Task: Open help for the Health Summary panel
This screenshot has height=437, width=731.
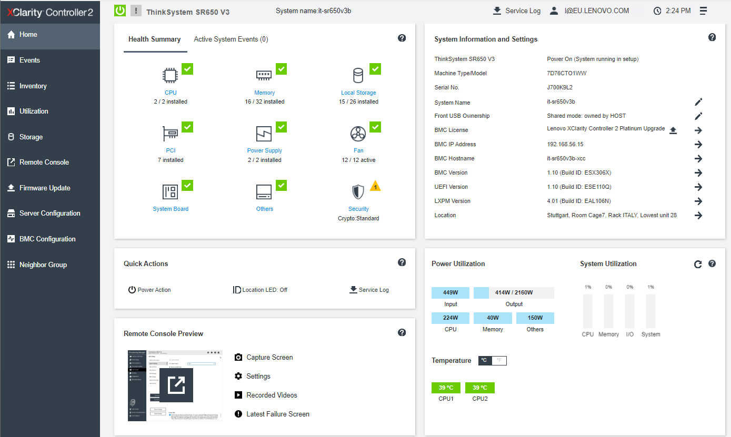Action: tap(402, 38)
